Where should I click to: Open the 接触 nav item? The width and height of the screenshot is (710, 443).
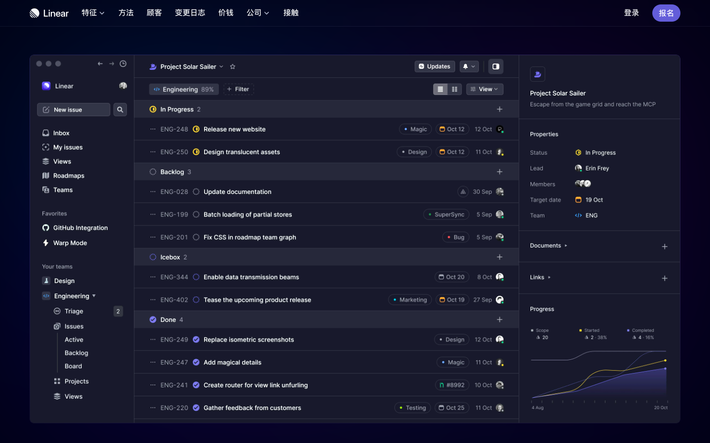pyautogui.click(x=291, y=13)
